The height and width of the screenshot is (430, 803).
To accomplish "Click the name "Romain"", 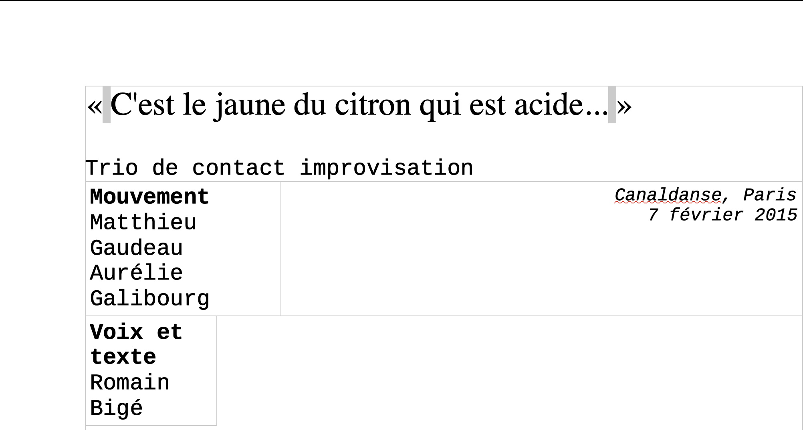I will 130,383.
